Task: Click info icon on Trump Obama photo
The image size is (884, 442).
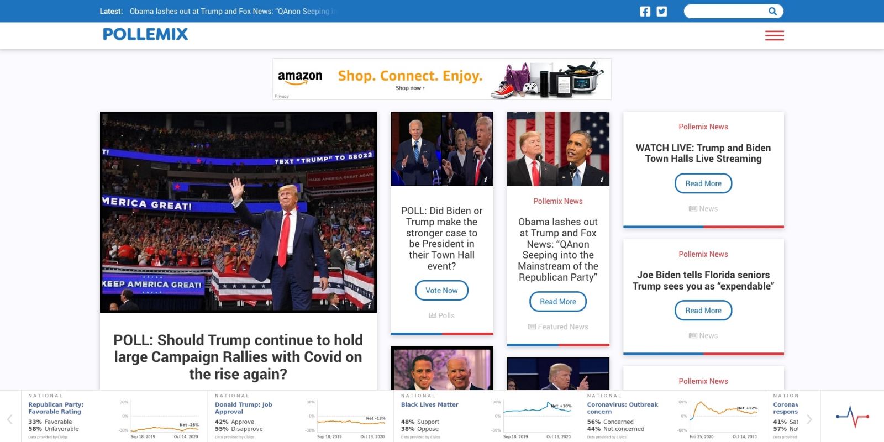Action: (x=602, y=180)
